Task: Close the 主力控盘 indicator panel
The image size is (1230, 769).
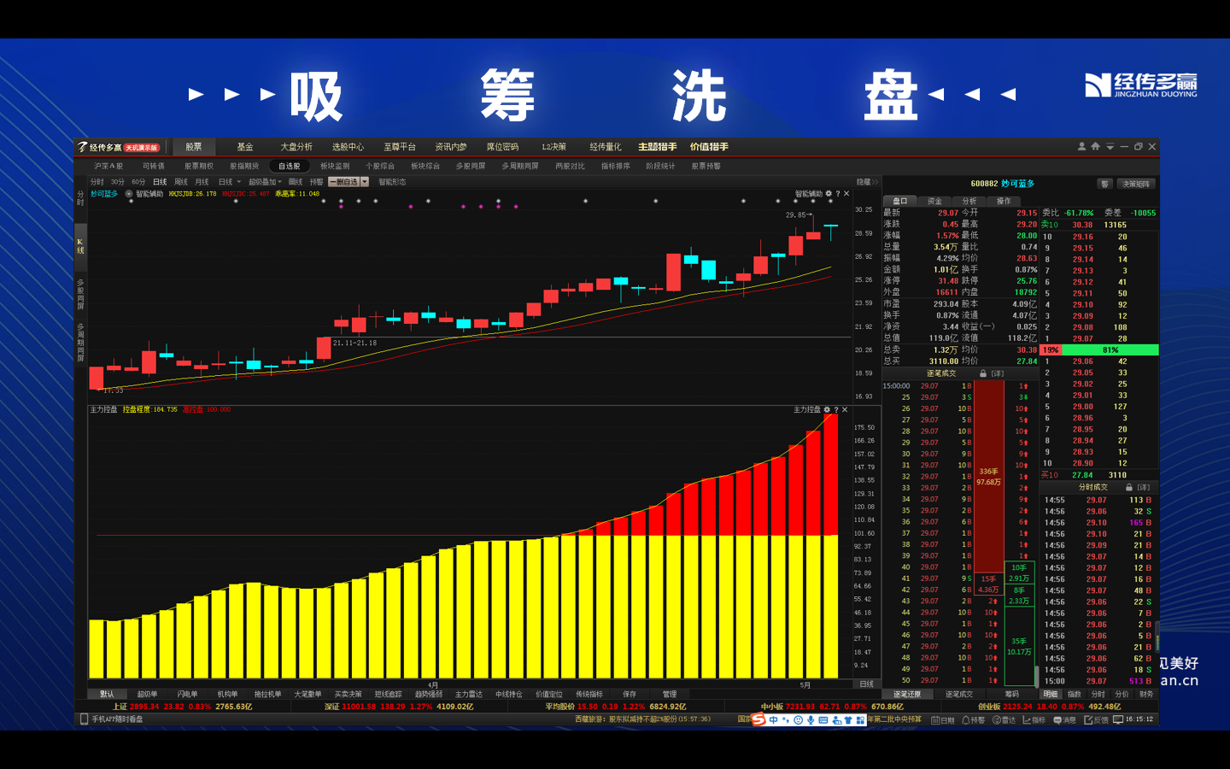Action: [x=845, y=410]
